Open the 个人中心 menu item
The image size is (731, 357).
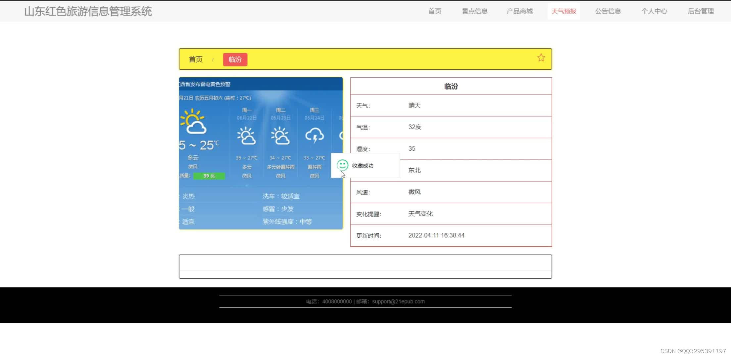tap(654, 11)
